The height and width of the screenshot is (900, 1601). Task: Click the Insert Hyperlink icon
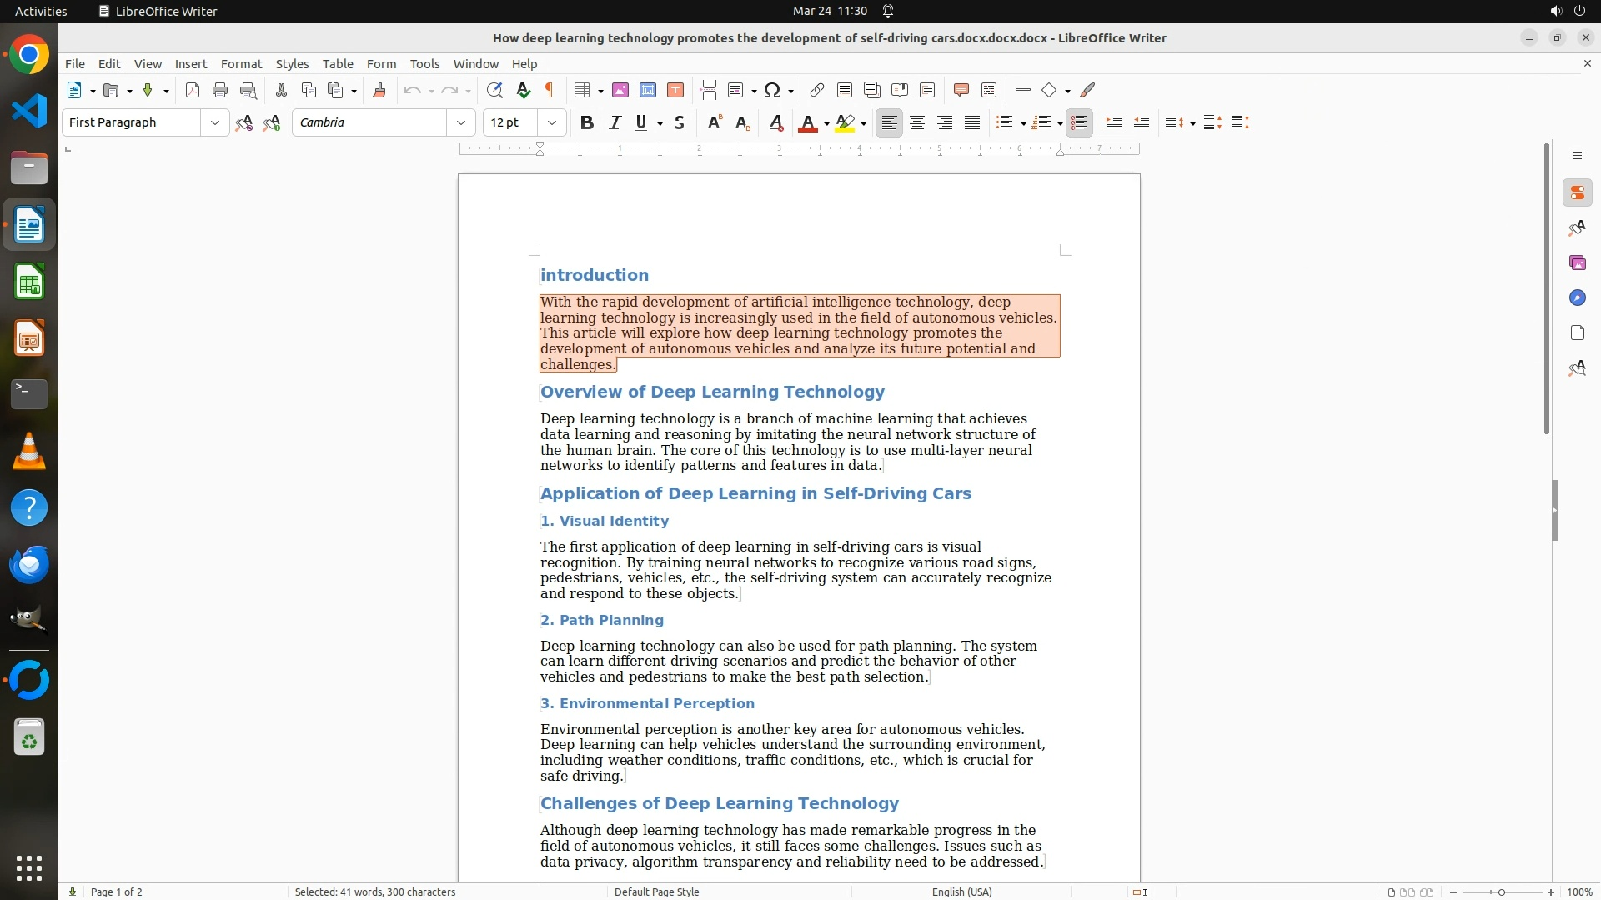(x=817, y=90)
